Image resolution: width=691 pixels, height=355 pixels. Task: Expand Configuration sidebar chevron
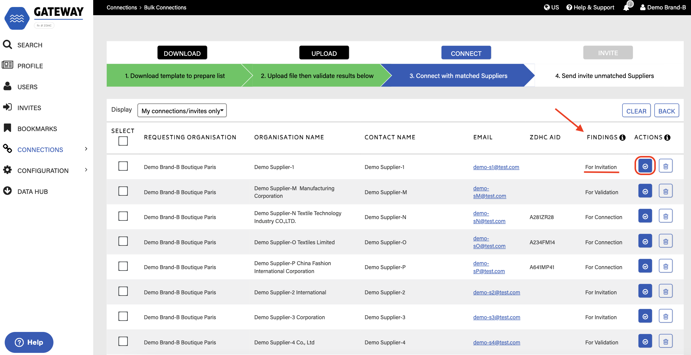click(86, 170)
